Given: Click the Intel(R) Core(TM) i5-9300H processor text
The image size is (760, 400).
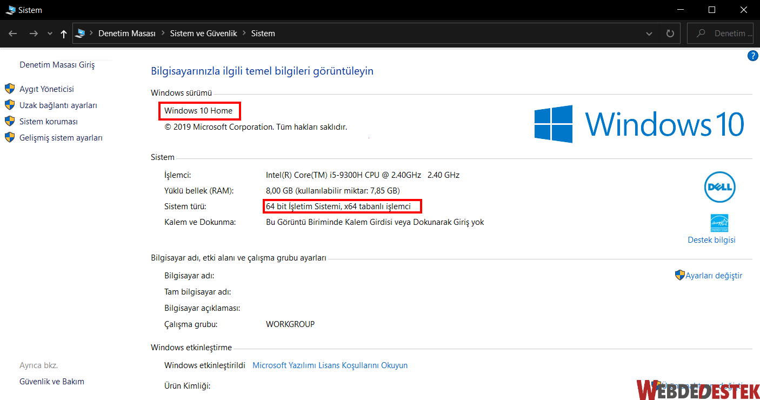Looking at the screenshot, I should [363, 175].
